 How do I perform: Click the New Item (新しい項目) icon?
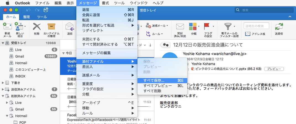tap(19, 27)
